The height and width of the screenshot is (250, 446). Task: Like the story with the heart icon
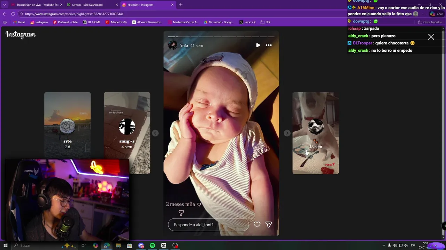[x=257, y=225]
